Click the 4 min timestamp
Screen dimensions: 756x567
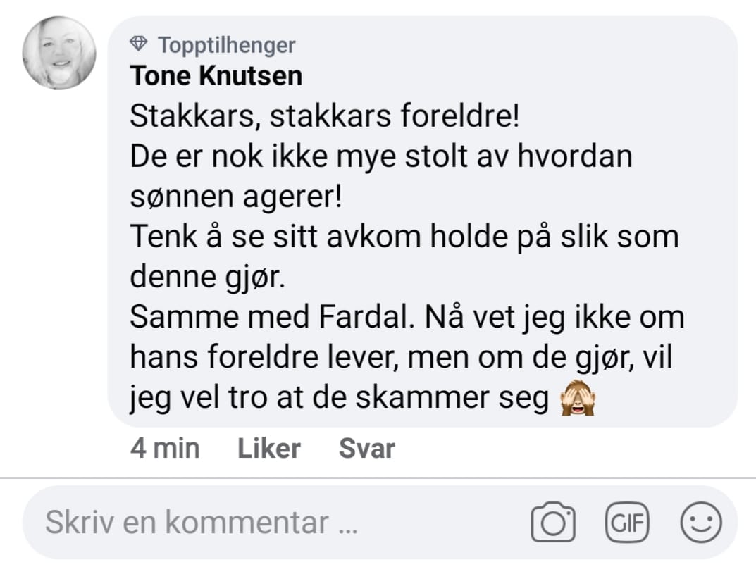[165, 449]
